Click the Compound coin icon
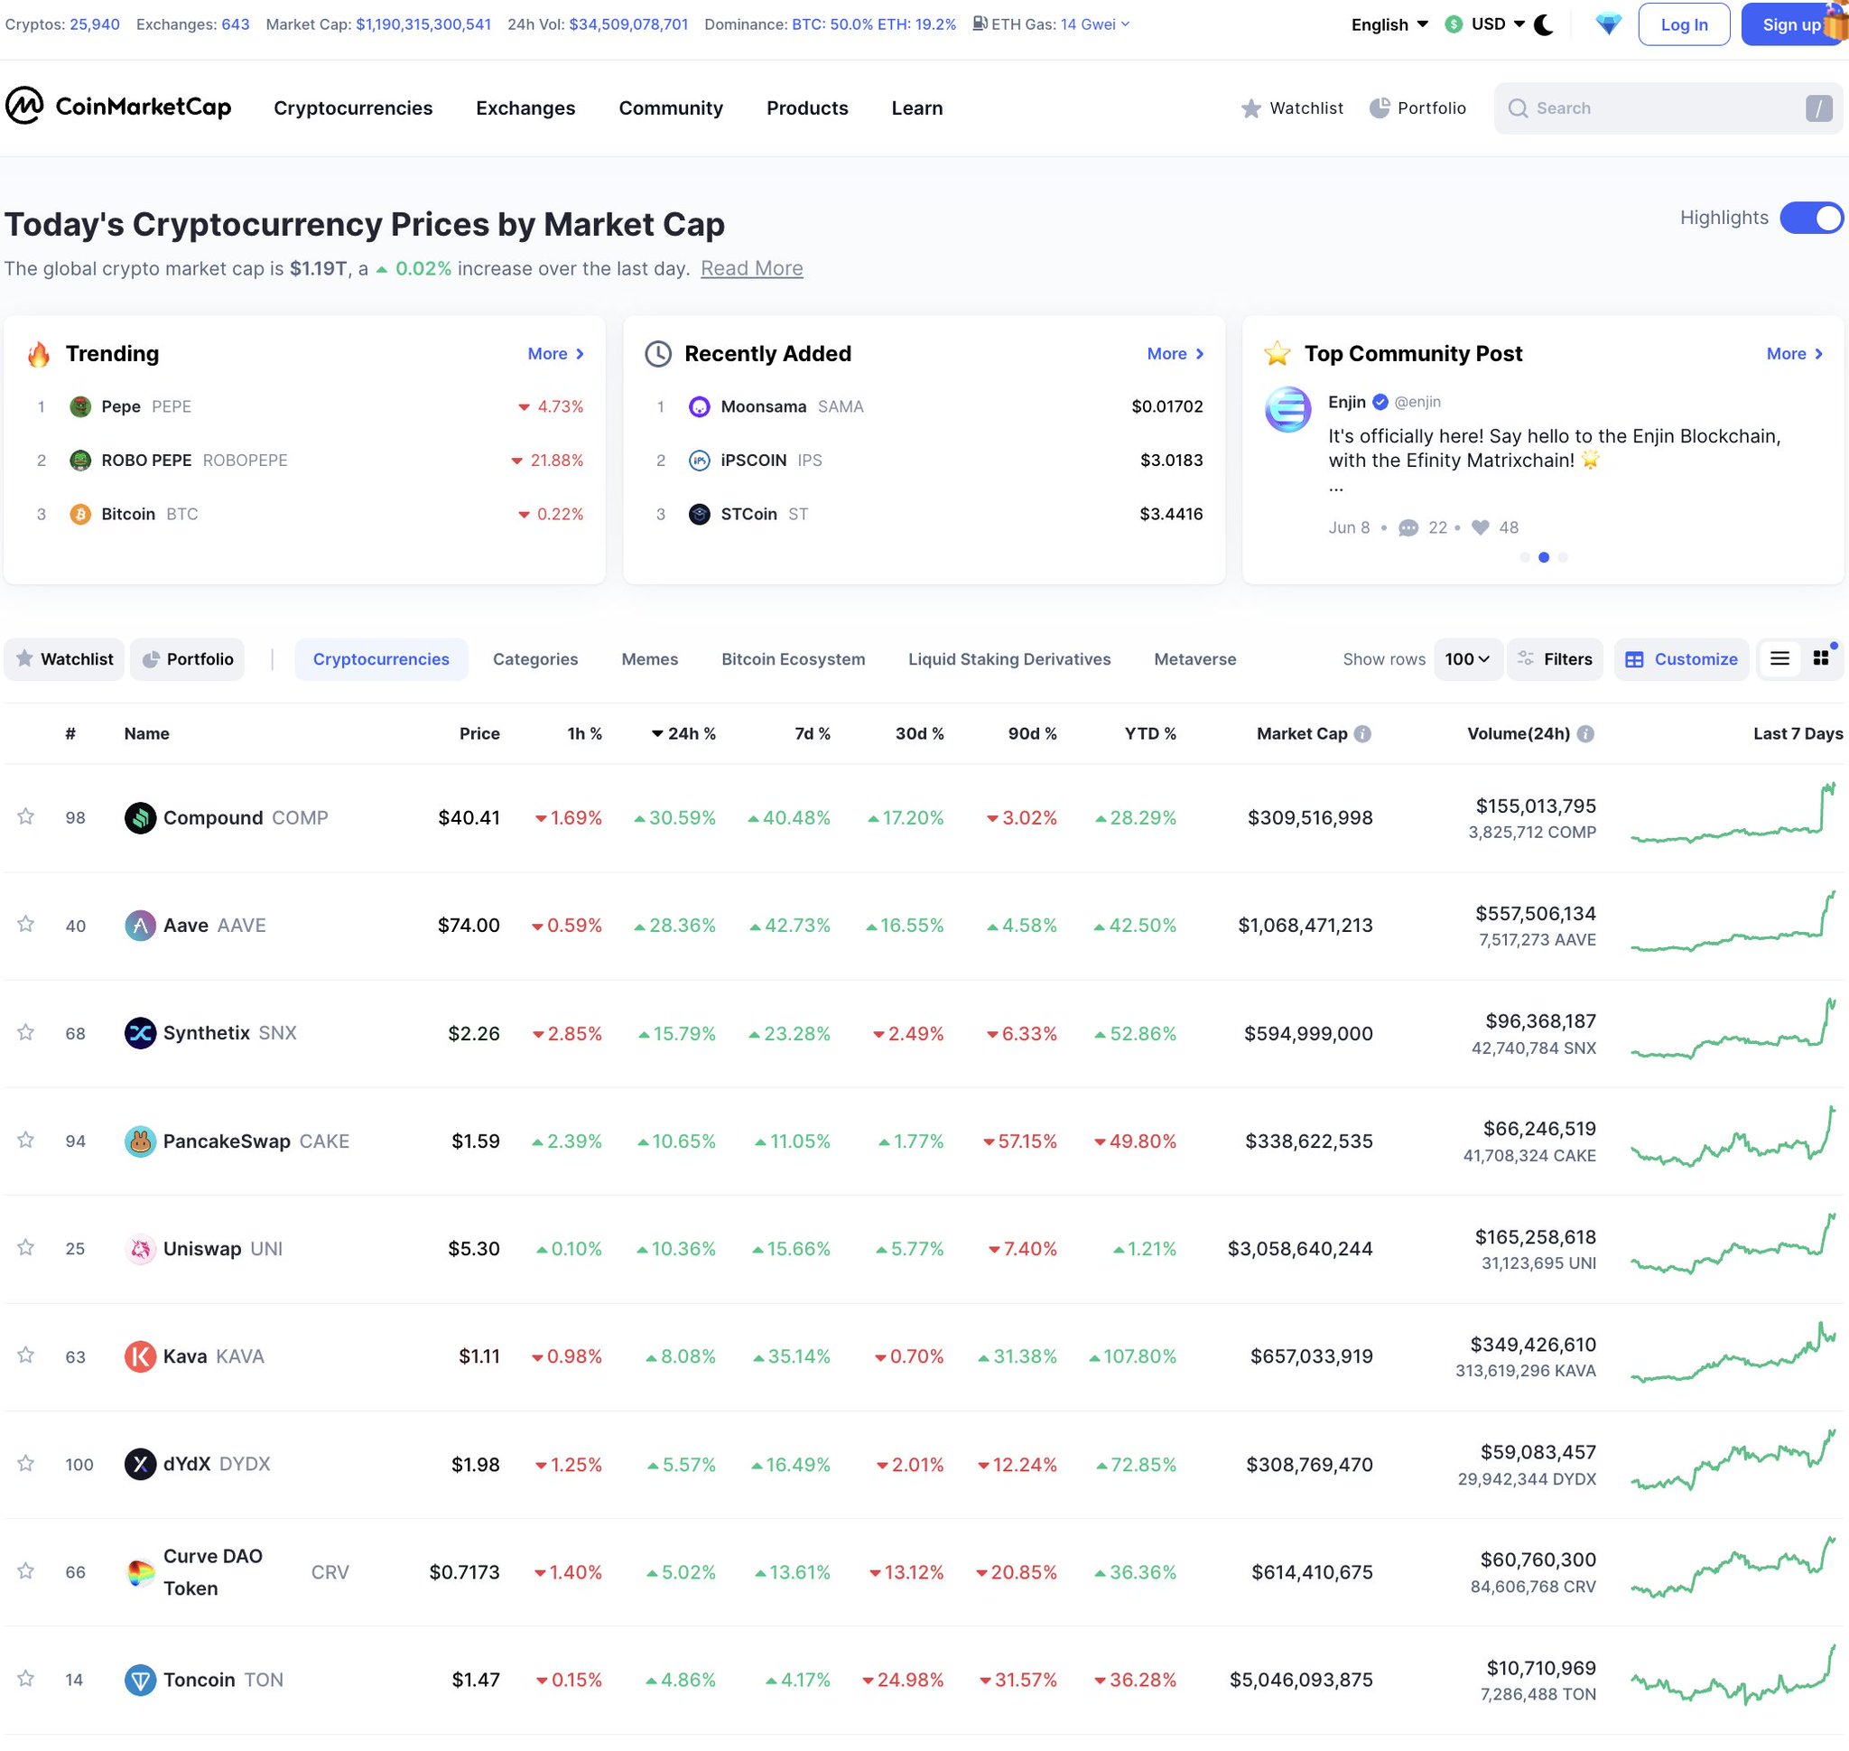 [140, 817]
